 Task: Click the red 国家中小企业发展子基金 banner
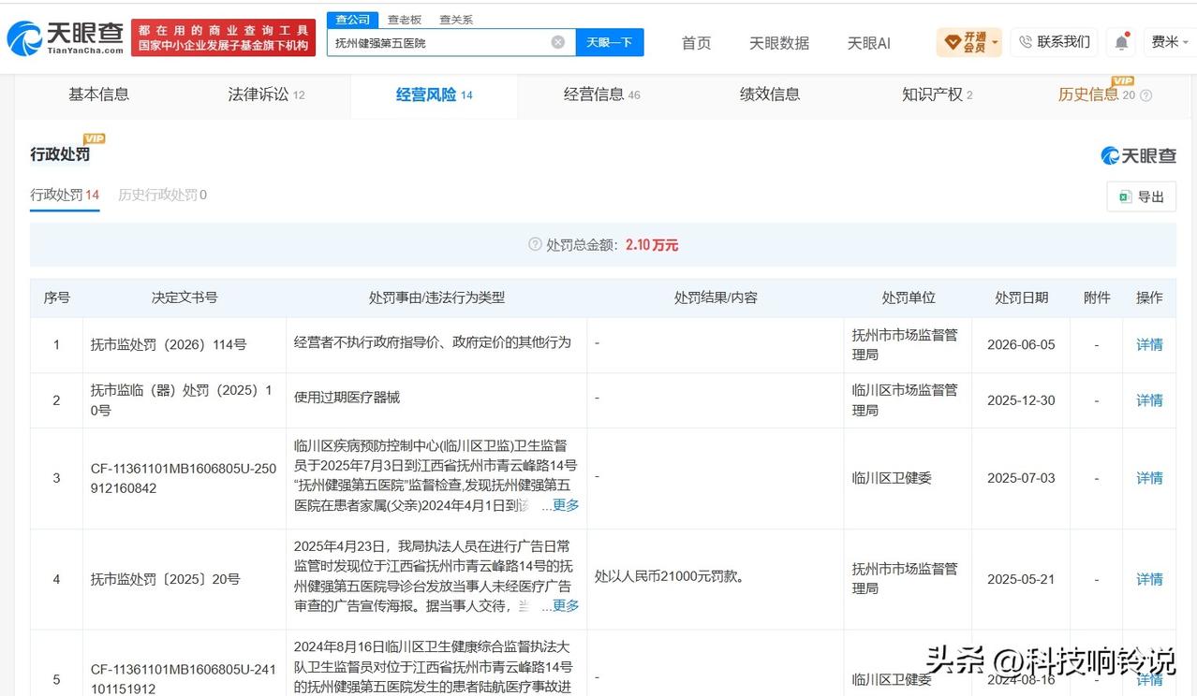[224, 37]
